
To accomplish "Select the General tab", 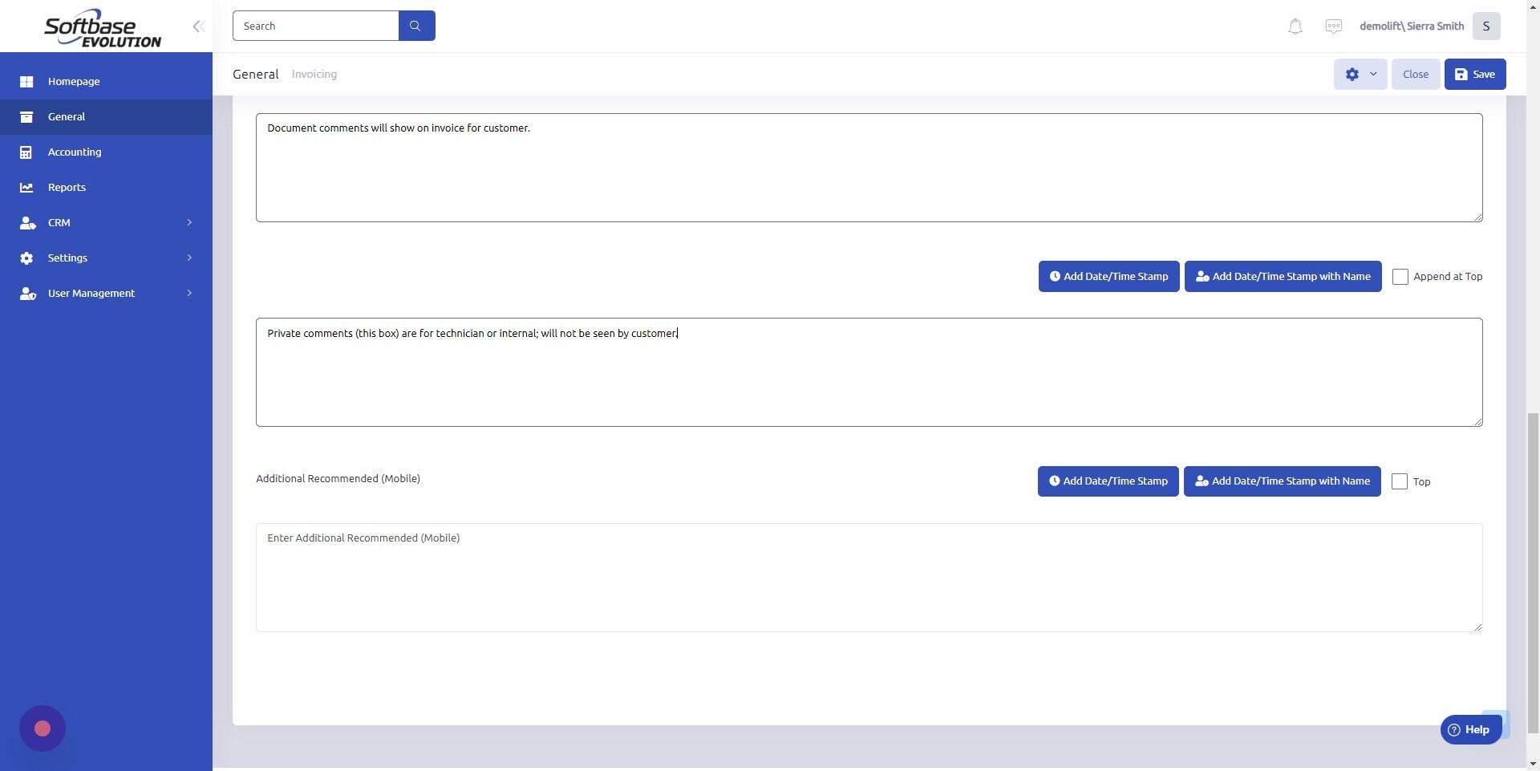I will (x=255, y=74).
